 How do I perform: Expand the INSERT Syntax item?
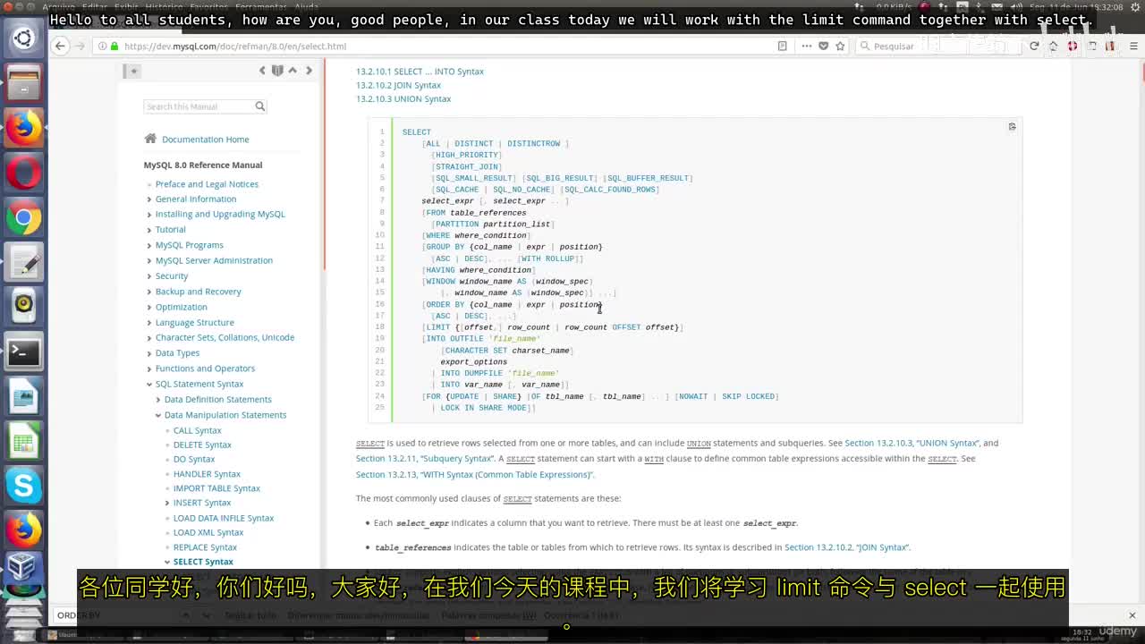click(x=167, y=503)
